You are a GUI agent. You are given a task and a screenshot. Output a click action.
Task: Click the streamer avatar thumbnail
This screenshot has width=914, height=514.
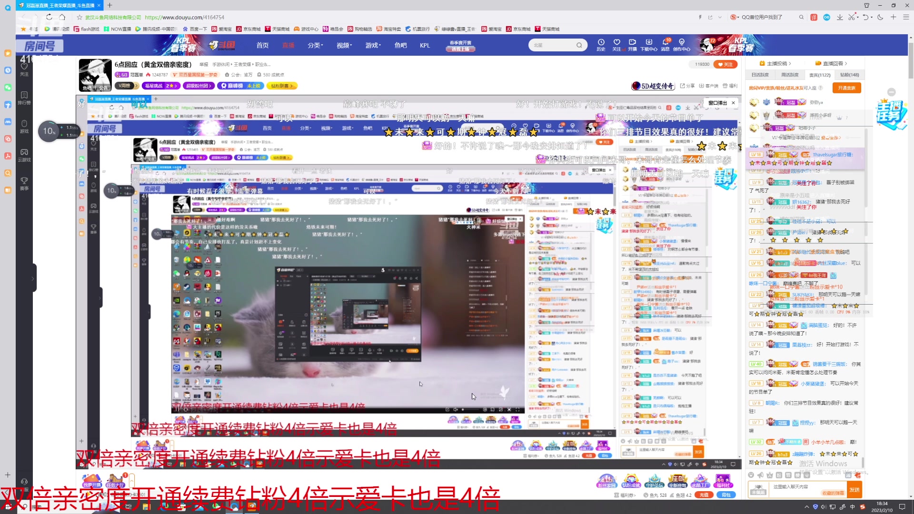(95, 75)
